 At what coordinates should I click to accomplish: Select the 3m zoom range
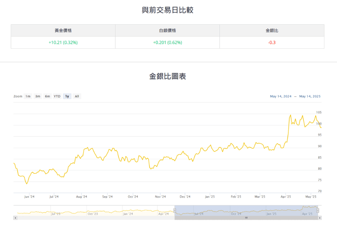37,96
